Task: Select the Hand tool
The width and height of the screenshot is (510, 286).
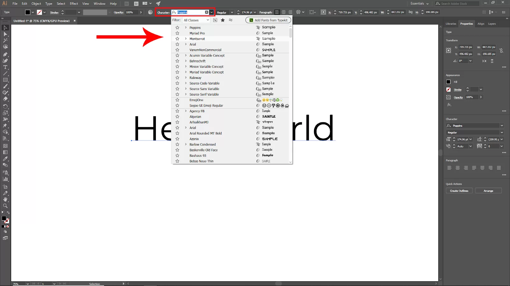Action: click(x=5, y=199)
